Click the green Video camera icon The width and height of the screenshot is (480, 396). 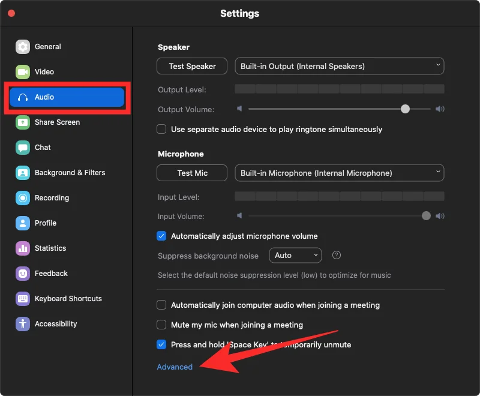tap(23, 72)
